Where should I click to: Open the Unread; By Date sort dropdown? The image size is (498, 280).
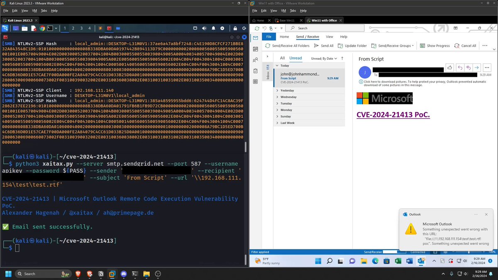click(x=324, y=58)
